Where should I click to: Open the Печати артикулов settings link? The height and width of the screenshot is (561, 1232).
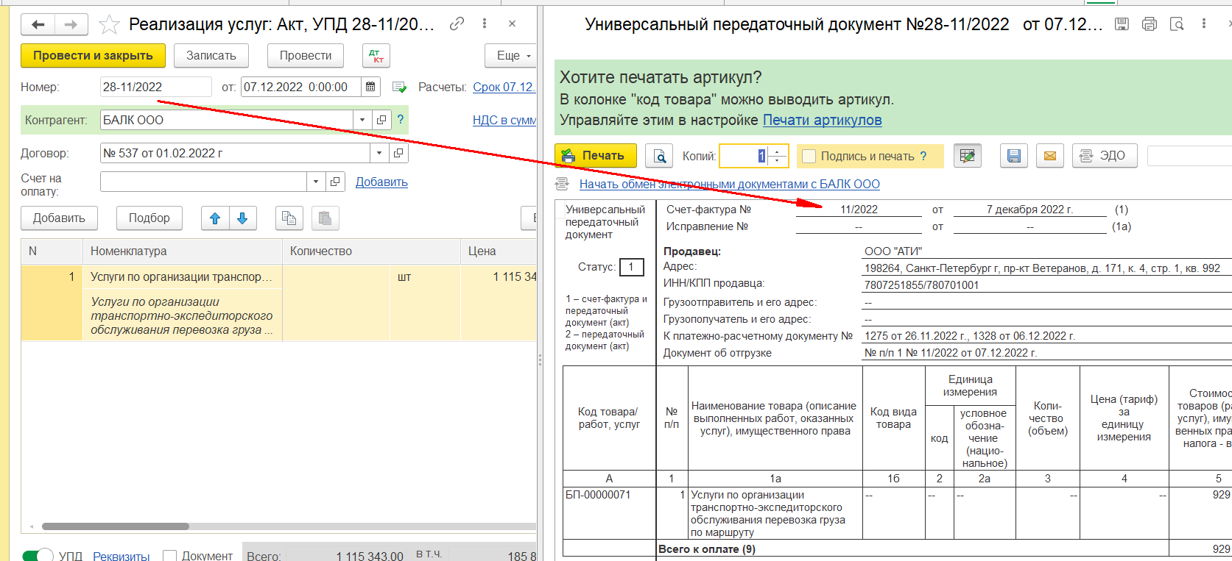822,120
